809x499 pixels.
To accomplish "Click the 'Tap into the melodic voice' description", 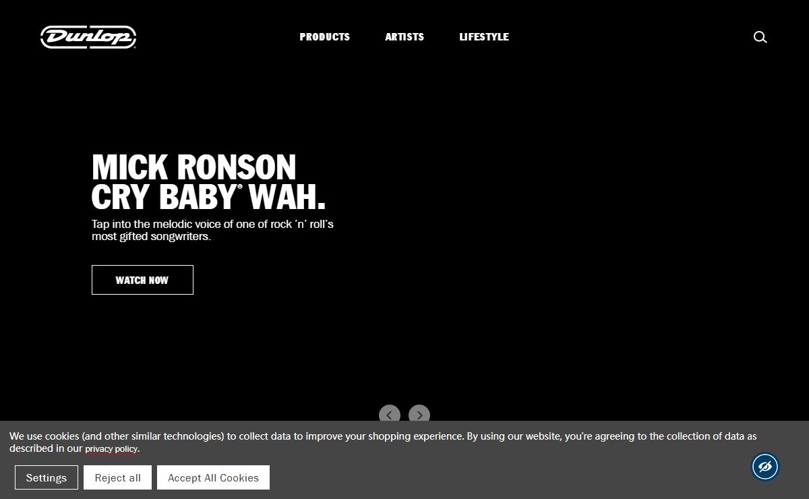I will tap(213, 230).
